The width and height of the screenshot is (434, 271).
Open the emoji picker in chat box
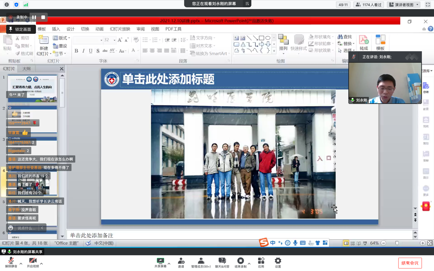coord(11,228)
